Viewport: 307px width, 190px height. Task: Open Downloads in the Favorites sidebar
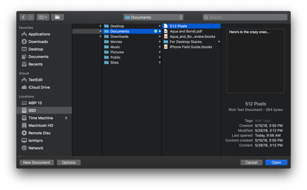[x=44, y=42]
